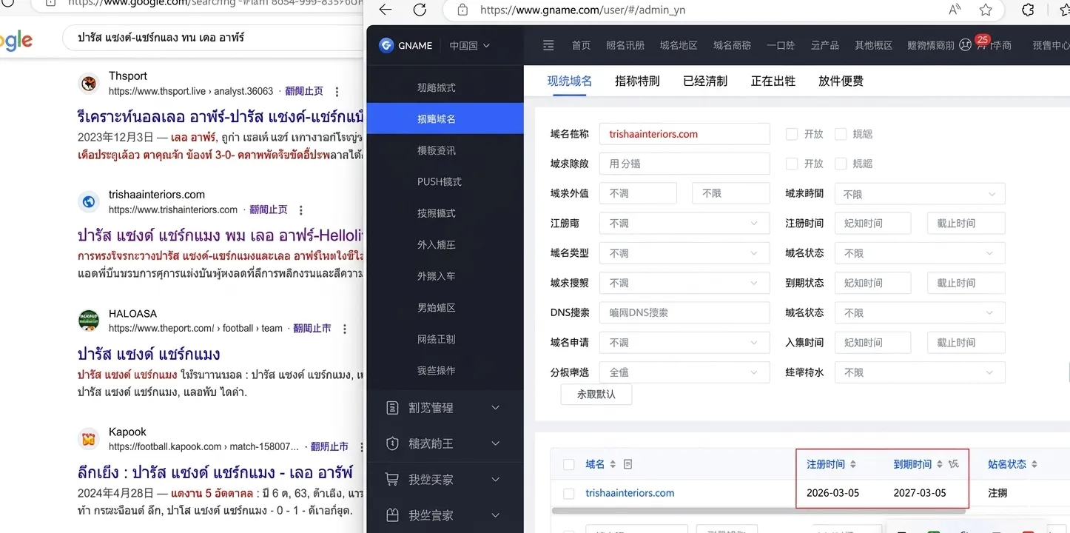The height and width of the screenshot is (533, 1070).
Task: Click the 永取默认 button
Action: pyautogui.click(x=596, y=394)
